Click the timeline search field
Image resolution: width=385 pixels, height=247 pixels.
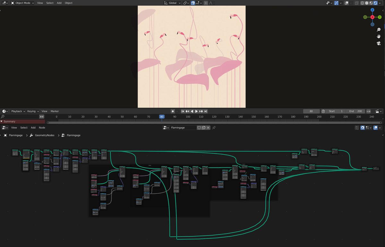click(x=19, y=117)
